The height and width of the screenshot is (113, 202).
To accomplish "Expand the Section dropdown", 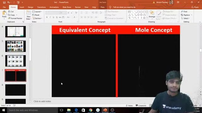I will pos(37,19).
